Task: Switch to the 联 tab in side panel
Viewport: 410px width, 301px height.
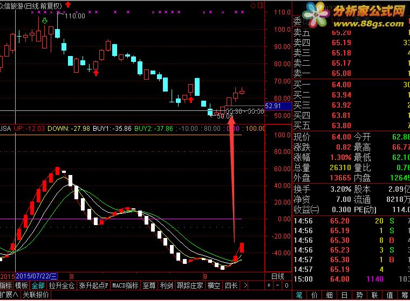Action: [375, 295]
